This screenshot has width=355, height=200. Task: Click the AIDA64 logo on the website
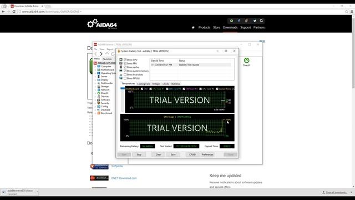(102, 24)
